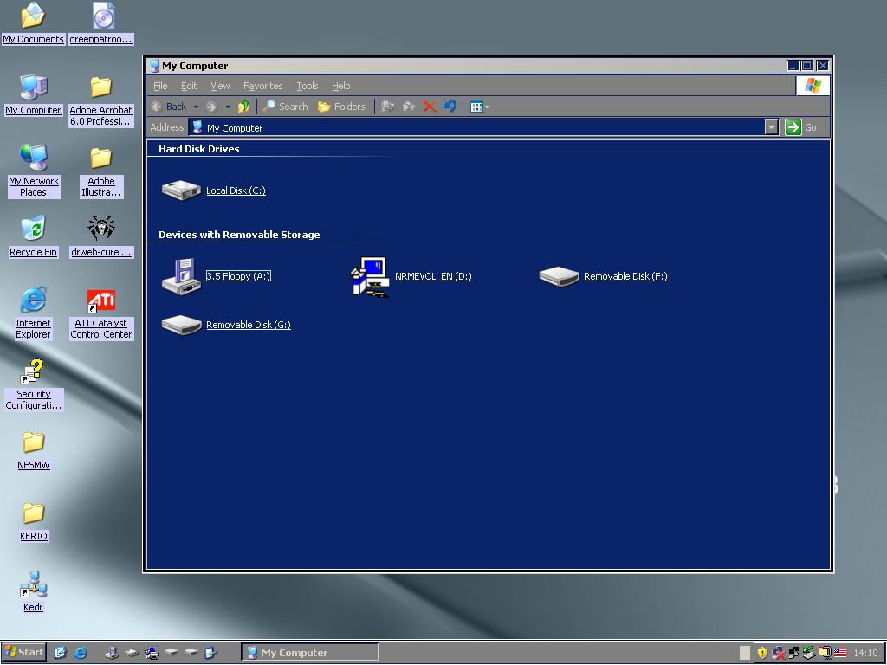Open the Tools menu

pyautogui.click(x=307, y=86)
